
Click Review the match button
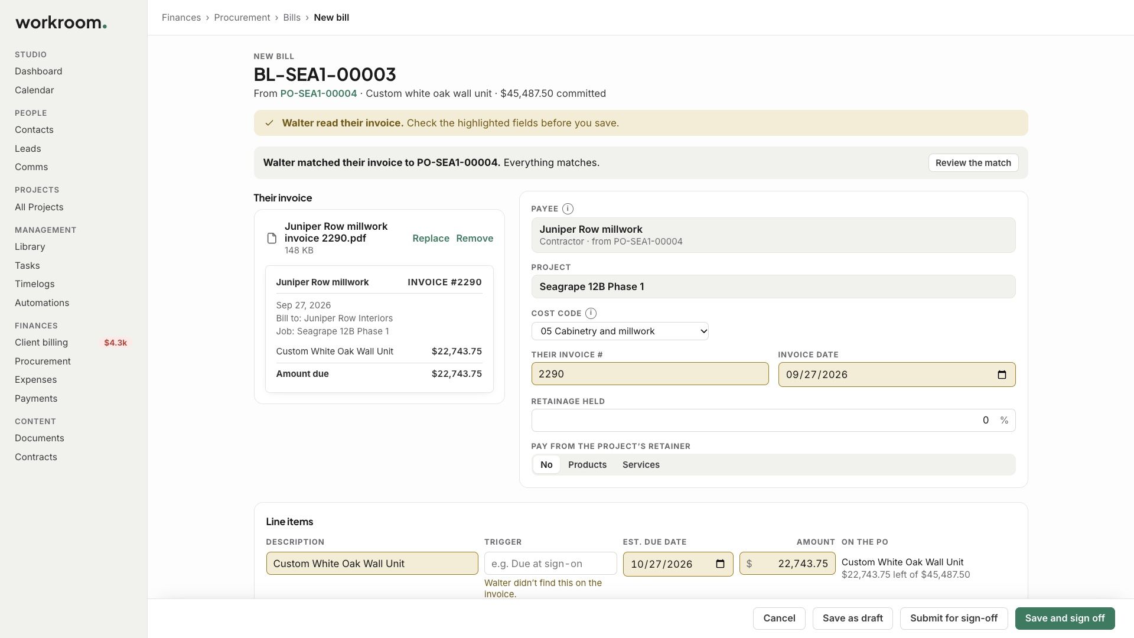[973, 162]
